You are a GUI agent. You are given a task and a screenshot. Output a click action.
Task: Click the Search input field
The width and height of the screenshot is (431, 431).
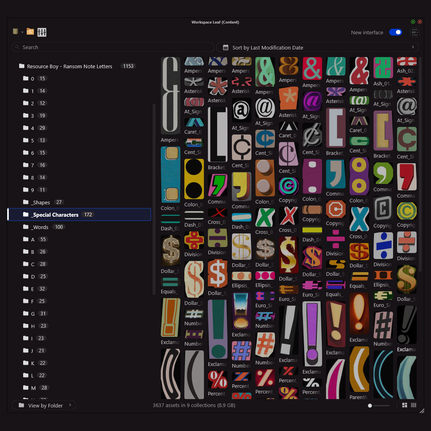pyautogui.click(x=113, y=47)
